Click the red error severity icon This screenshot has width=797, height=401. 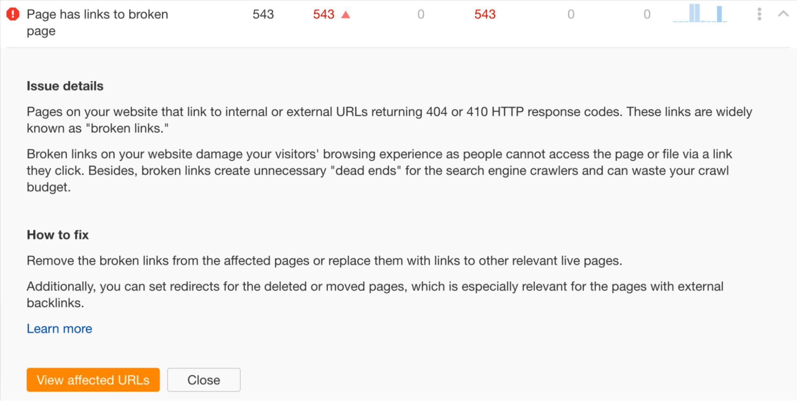12,14
